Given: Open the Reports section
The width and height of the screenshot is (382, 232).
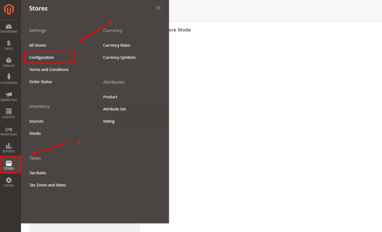Looking at the screenshot, I should tap(9, 148).
